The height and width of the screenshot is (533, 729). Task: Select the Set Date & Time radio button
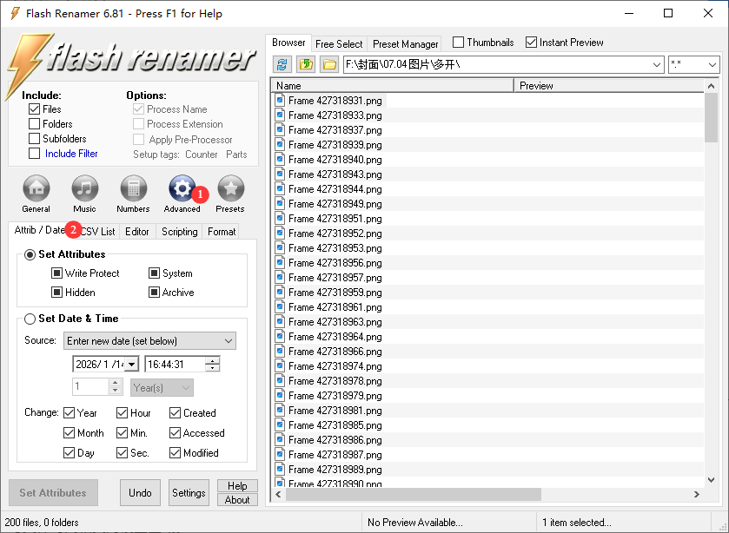(x=30, y=319)
